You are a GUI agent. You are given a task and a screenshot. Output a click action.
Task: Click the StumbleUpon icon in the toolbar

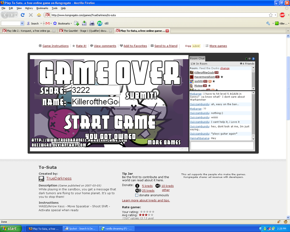pyautogui.click(x=100, y=23)
